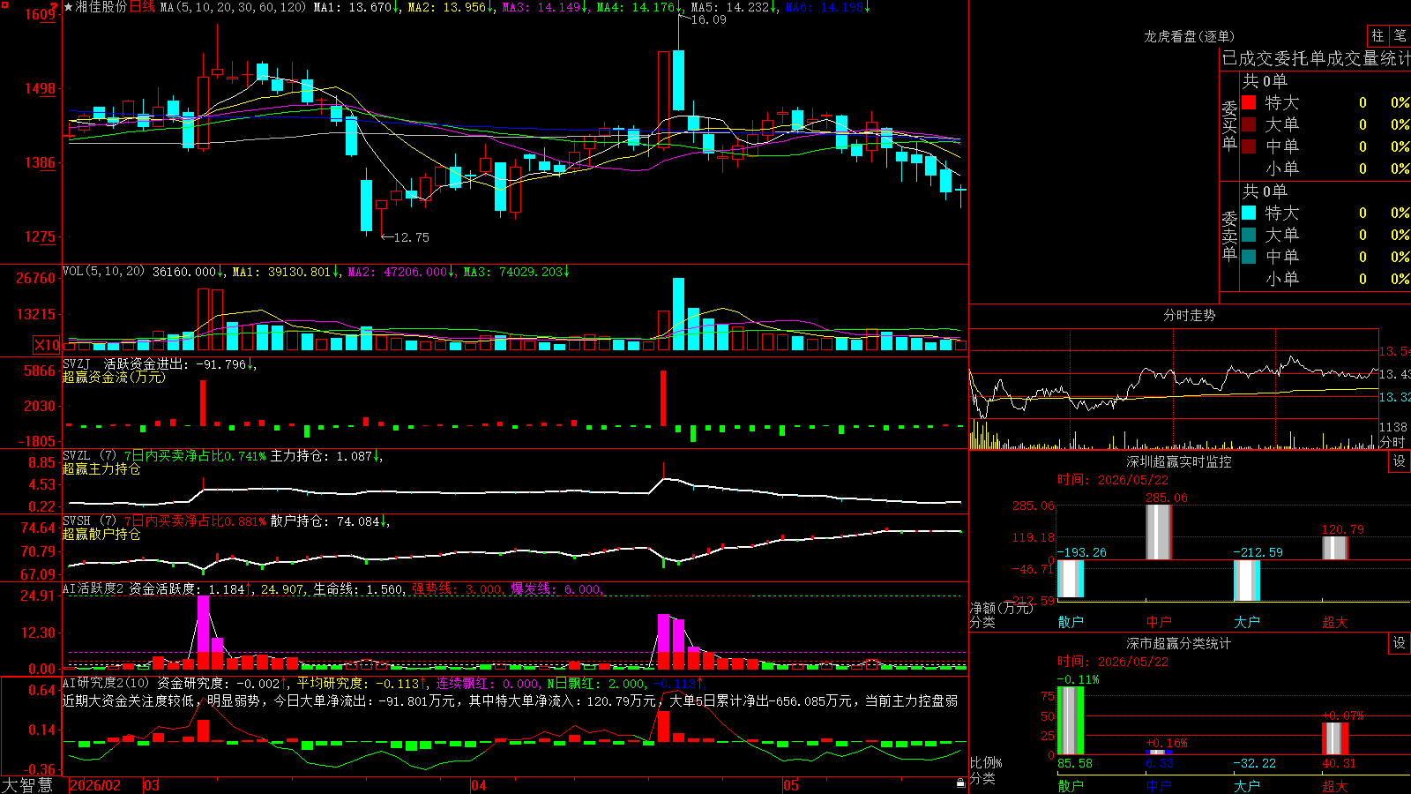Click the 深市超赢分类统计 title
The width and height of the screenshot is (1411, 794).
coord(1179,643)
